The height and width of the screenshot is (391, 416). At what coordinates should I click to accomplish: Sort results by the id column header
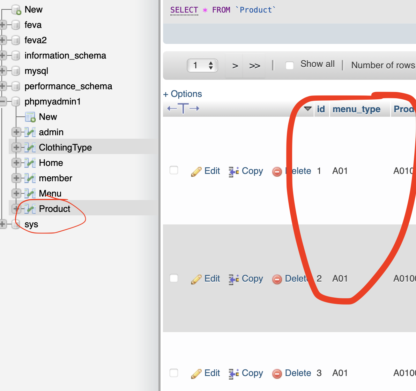click(x=321, y=109)
